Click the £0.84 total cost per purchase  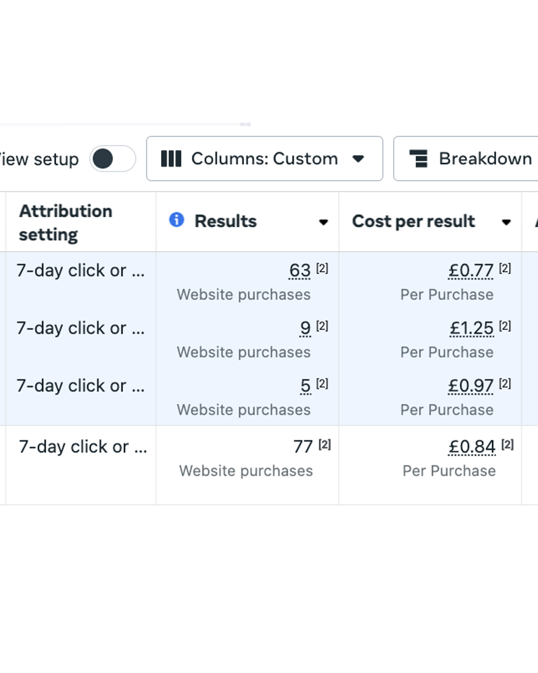point(472,447)
